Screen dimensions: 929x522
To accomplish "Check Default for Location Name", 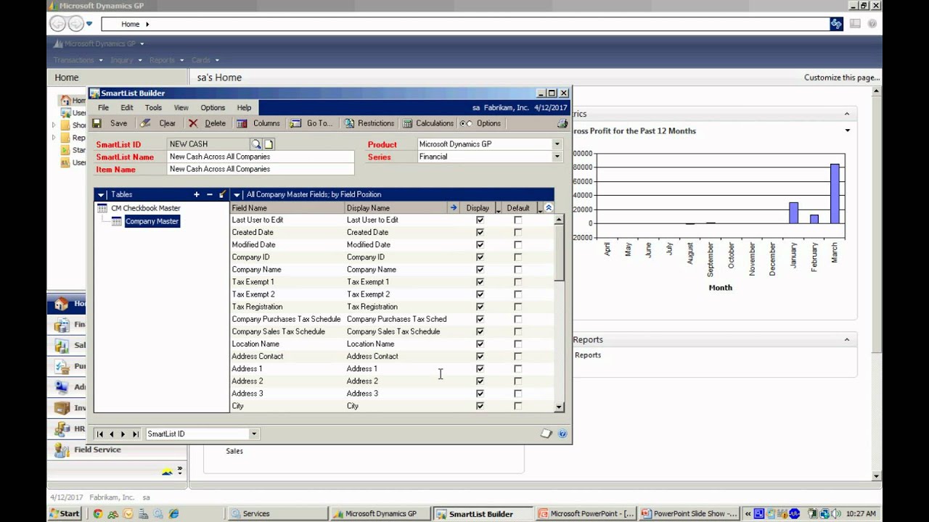I will 517,344.
